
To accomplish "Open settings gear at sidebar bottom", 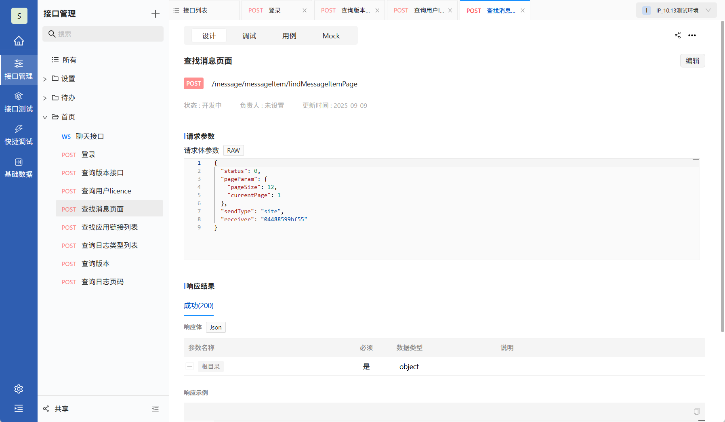I will point(19,389).
